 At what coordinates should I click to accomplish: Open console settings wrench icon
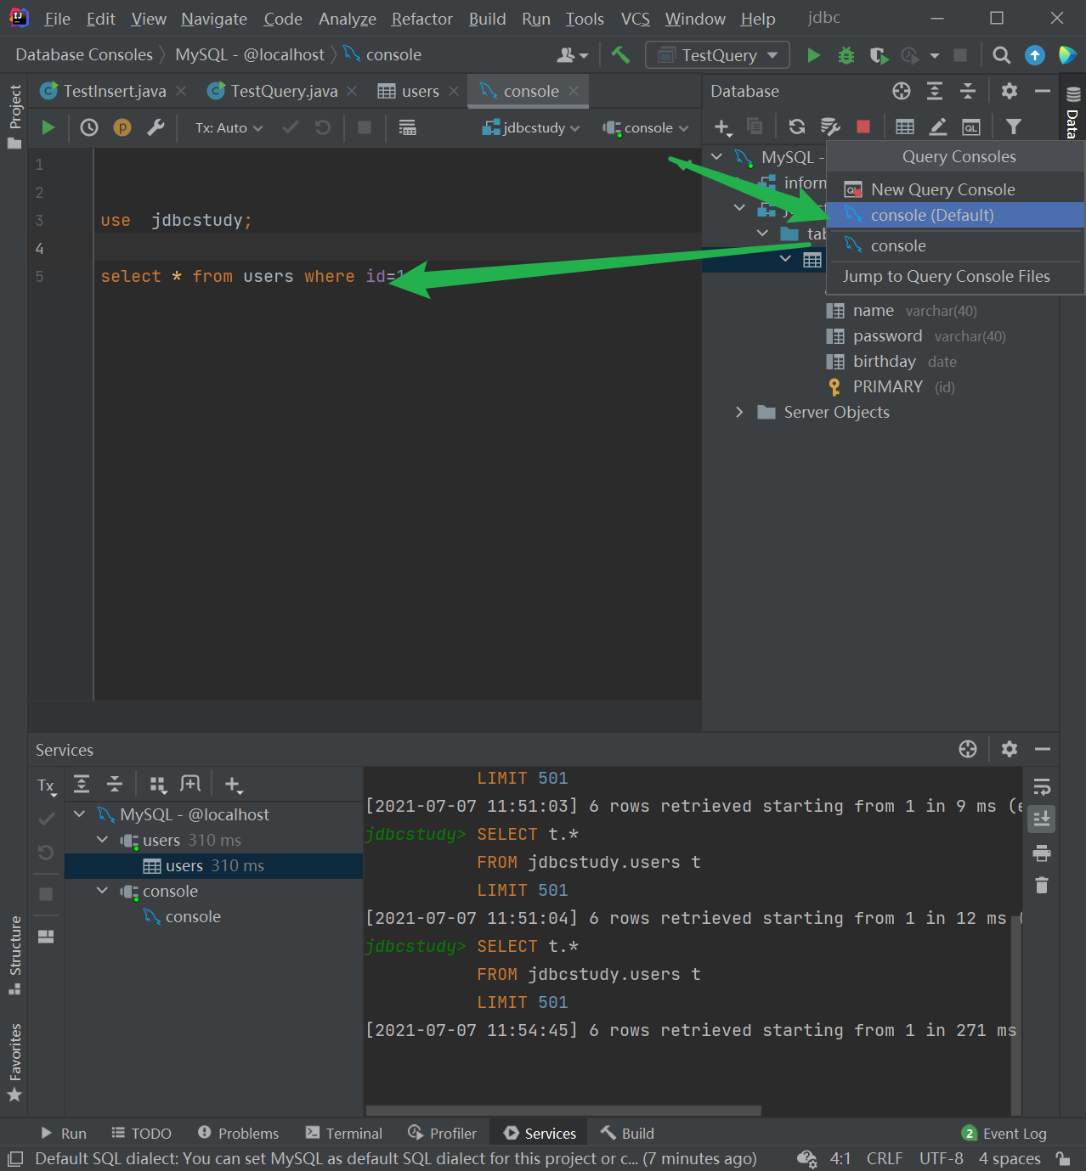click(156, 127)
